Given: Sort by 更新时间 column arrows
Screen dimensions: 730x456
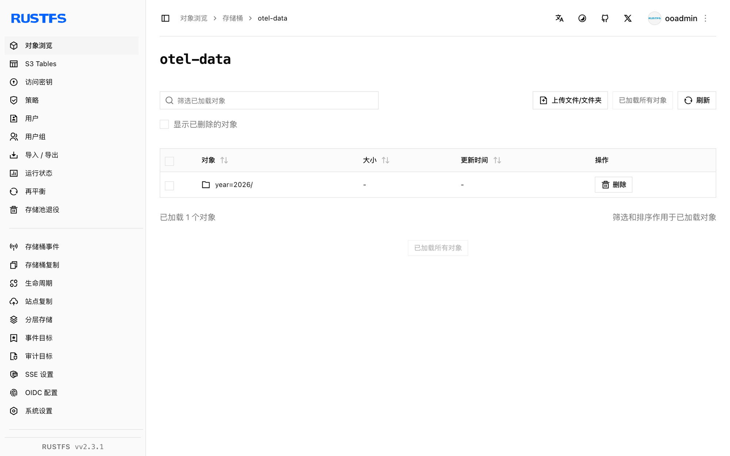Looking at the screenshot, I should click(497, 160).
